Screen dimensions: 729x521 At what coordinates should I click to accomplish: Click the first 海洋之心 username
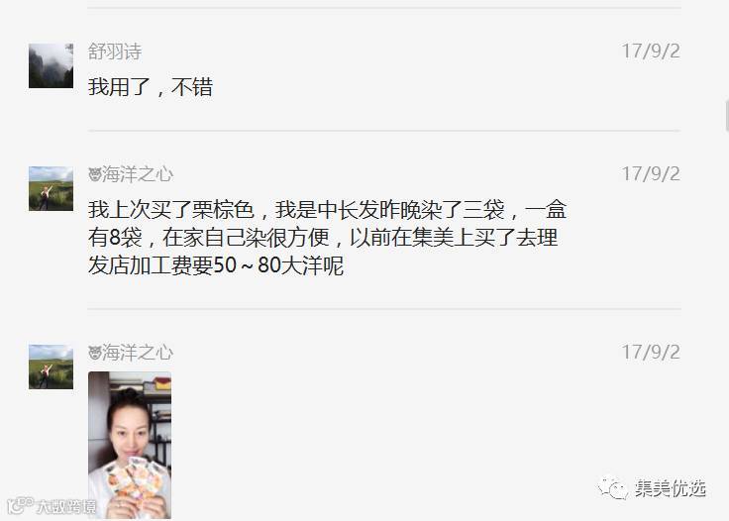point(138,174)
